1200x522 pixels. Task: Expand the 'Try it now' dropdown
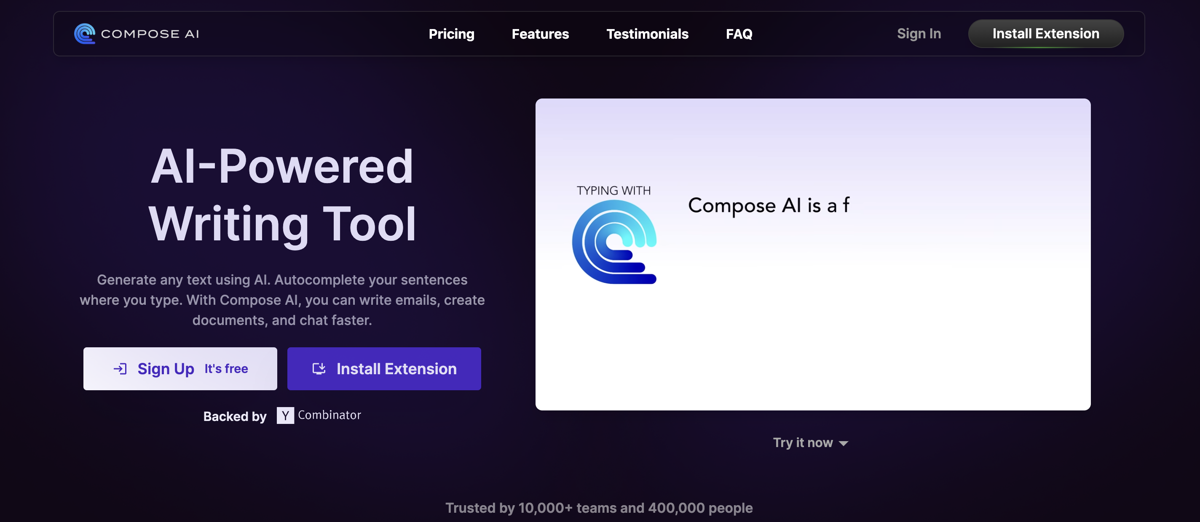(x=803, y=442)
